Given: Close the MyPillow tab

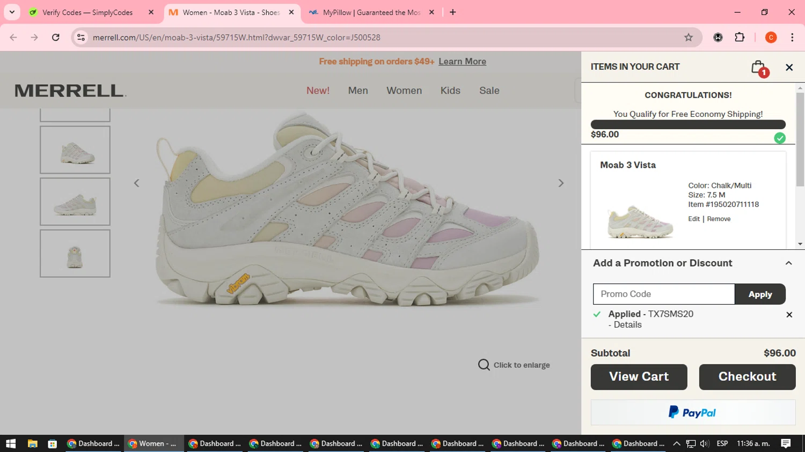Looking at the screenshot, I should (431, 12).
